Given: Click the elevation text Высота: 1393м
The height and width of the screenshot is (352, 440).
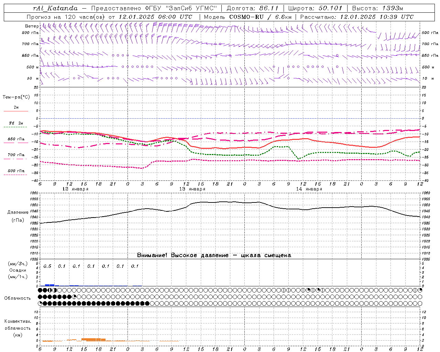Looking at the screenshot, I should point(377,8).
